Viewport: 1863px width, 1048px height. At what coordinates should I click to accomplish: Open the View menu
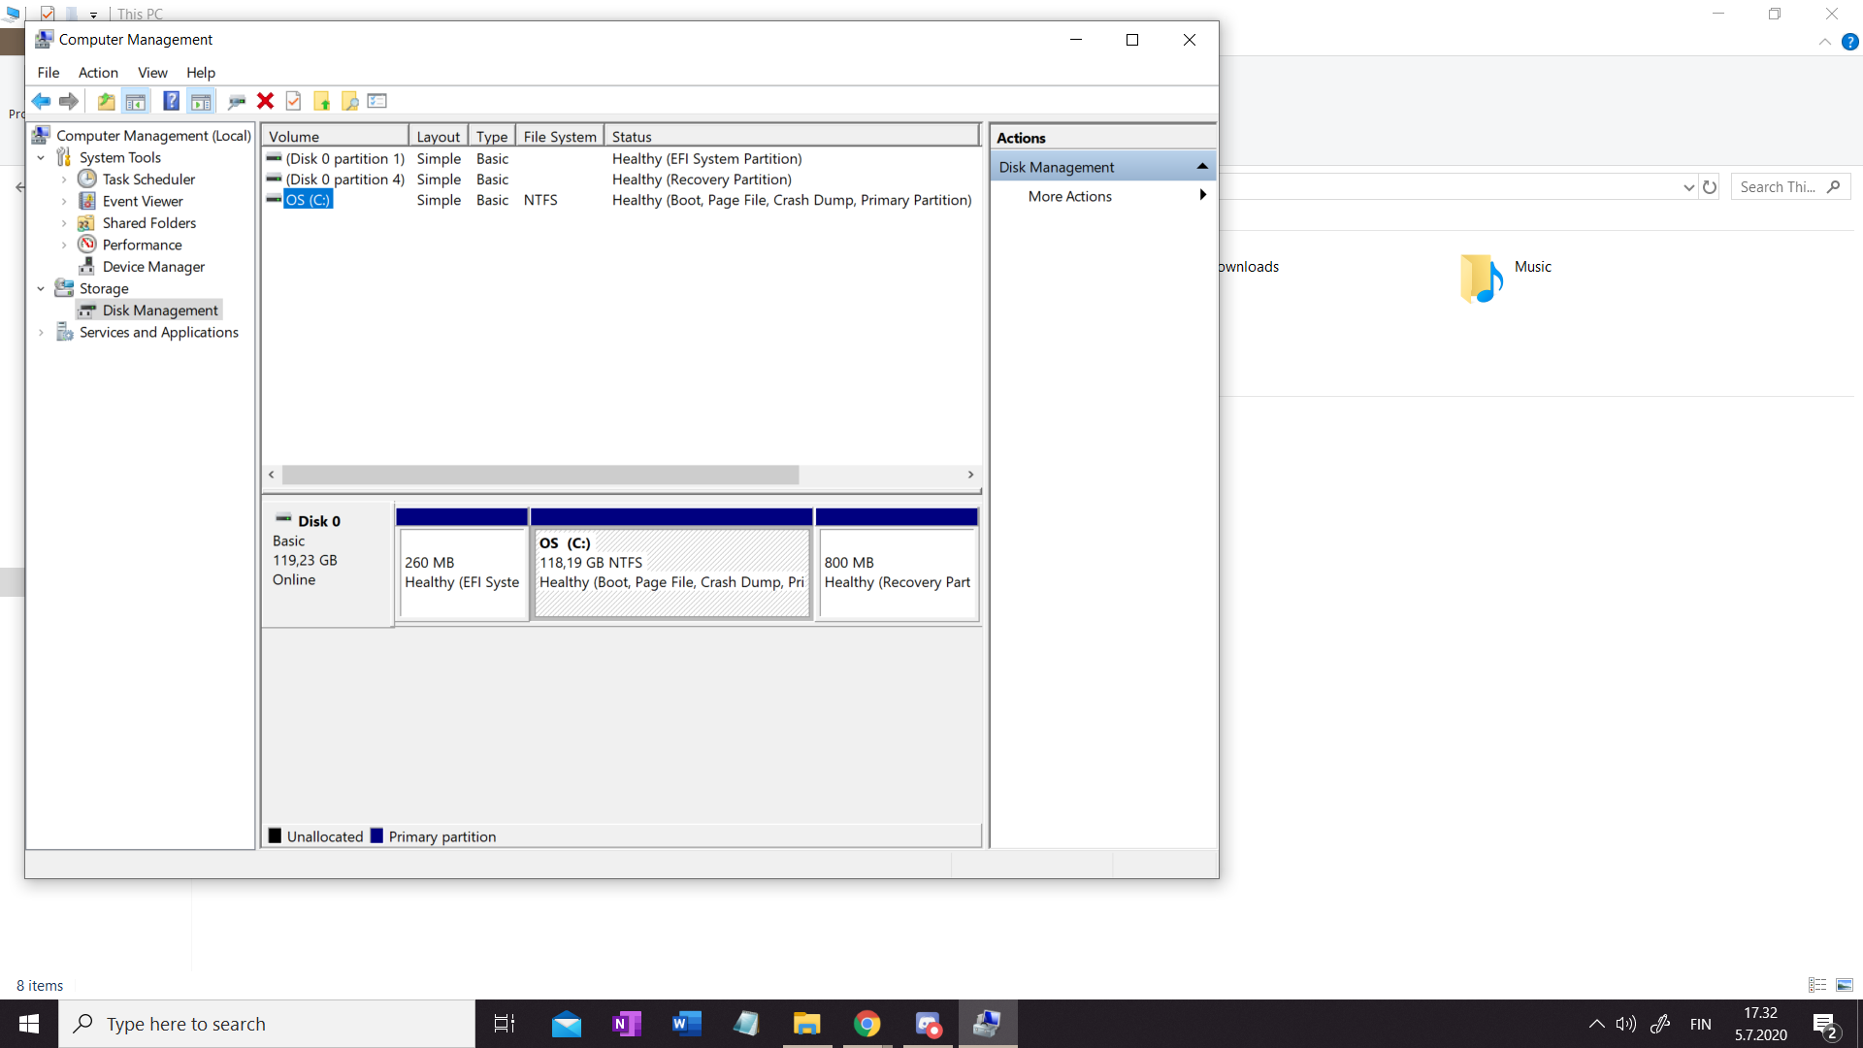click(152, 73)
